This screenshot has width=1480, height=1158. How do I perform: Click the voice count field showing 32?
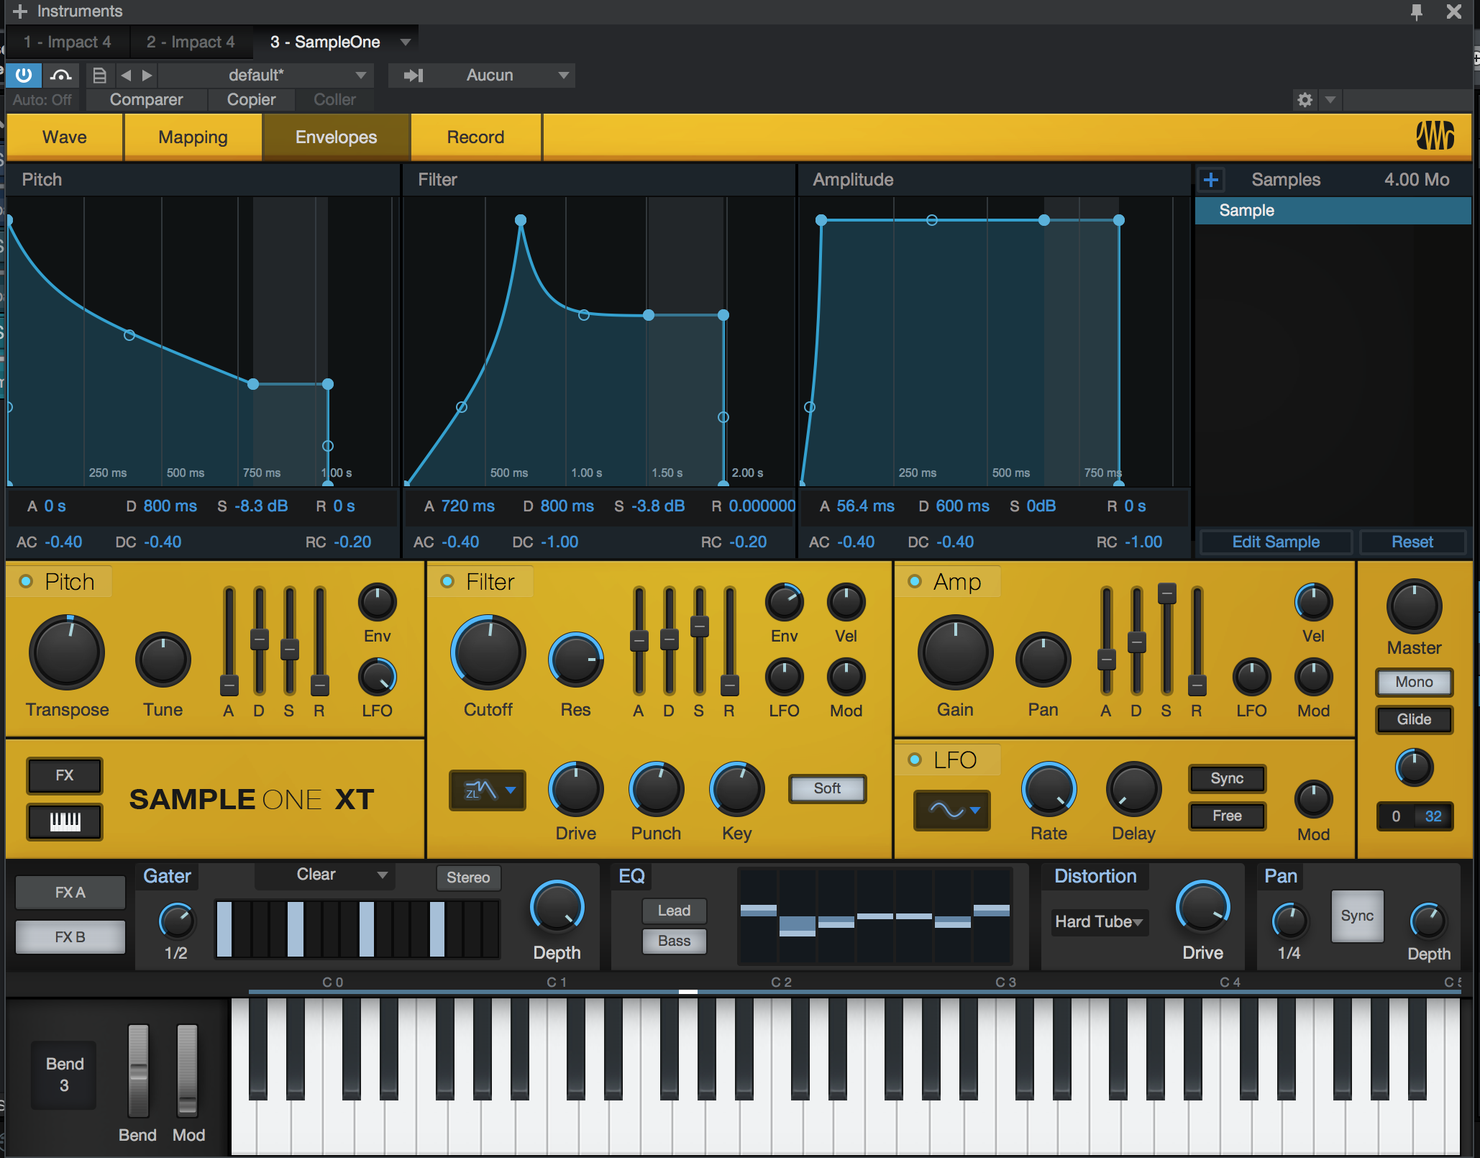point(1433,816)
